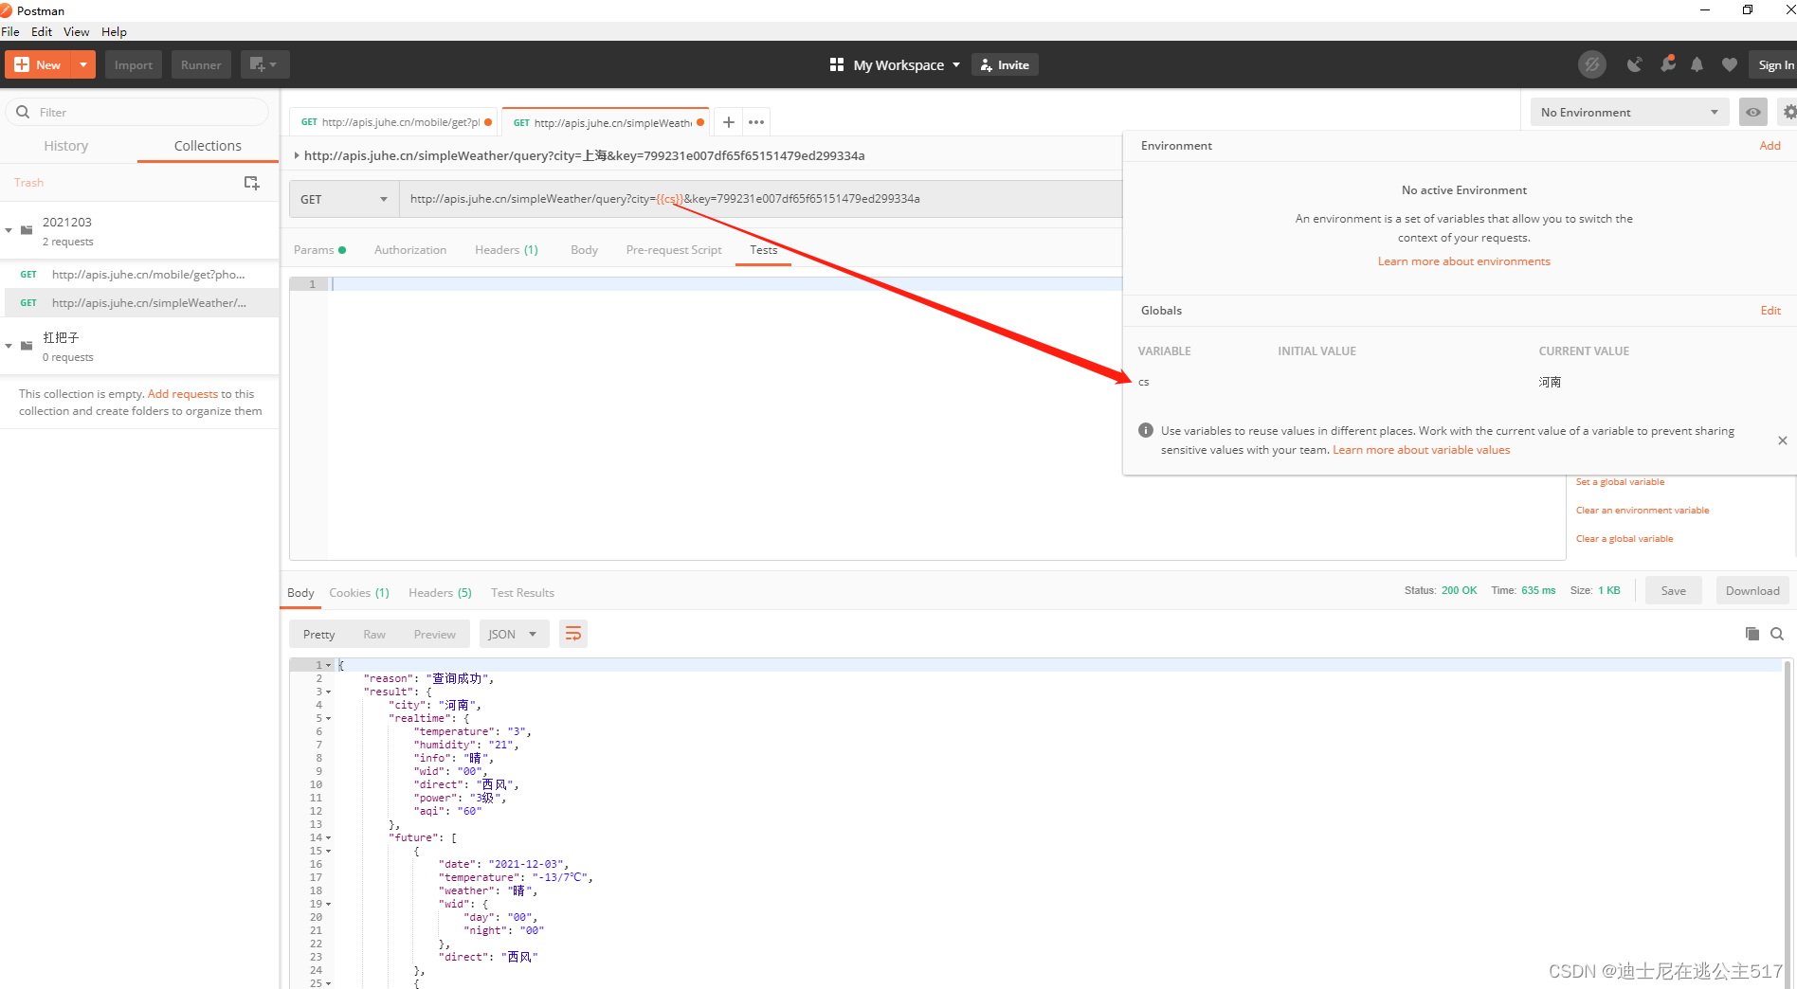The width and height of the screenshot is (1797, 989).
Task: Click the new collection icon
Action: 251,182
